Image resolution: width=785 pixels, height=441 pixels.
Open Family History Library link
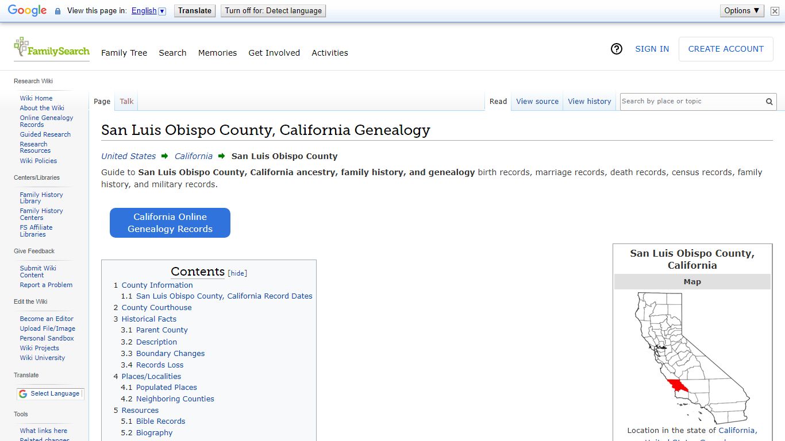pyautogui.click(x=41, y=198)
